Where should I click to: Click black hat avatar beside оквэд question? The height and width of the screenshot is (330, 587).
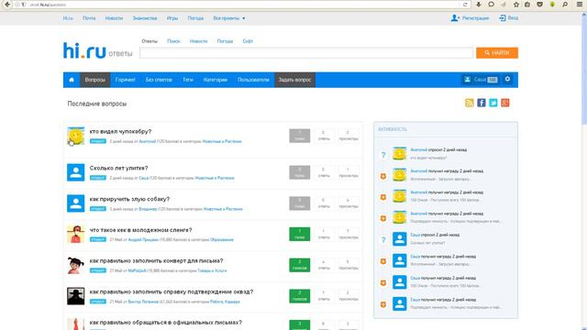(75, 296)
